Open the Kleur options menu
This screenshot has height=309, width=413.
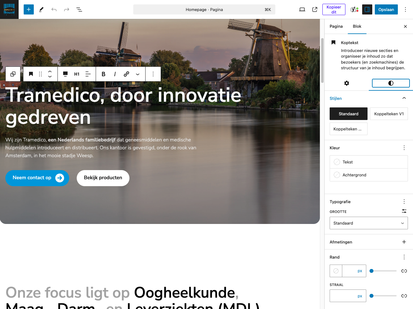coord(404,148)
